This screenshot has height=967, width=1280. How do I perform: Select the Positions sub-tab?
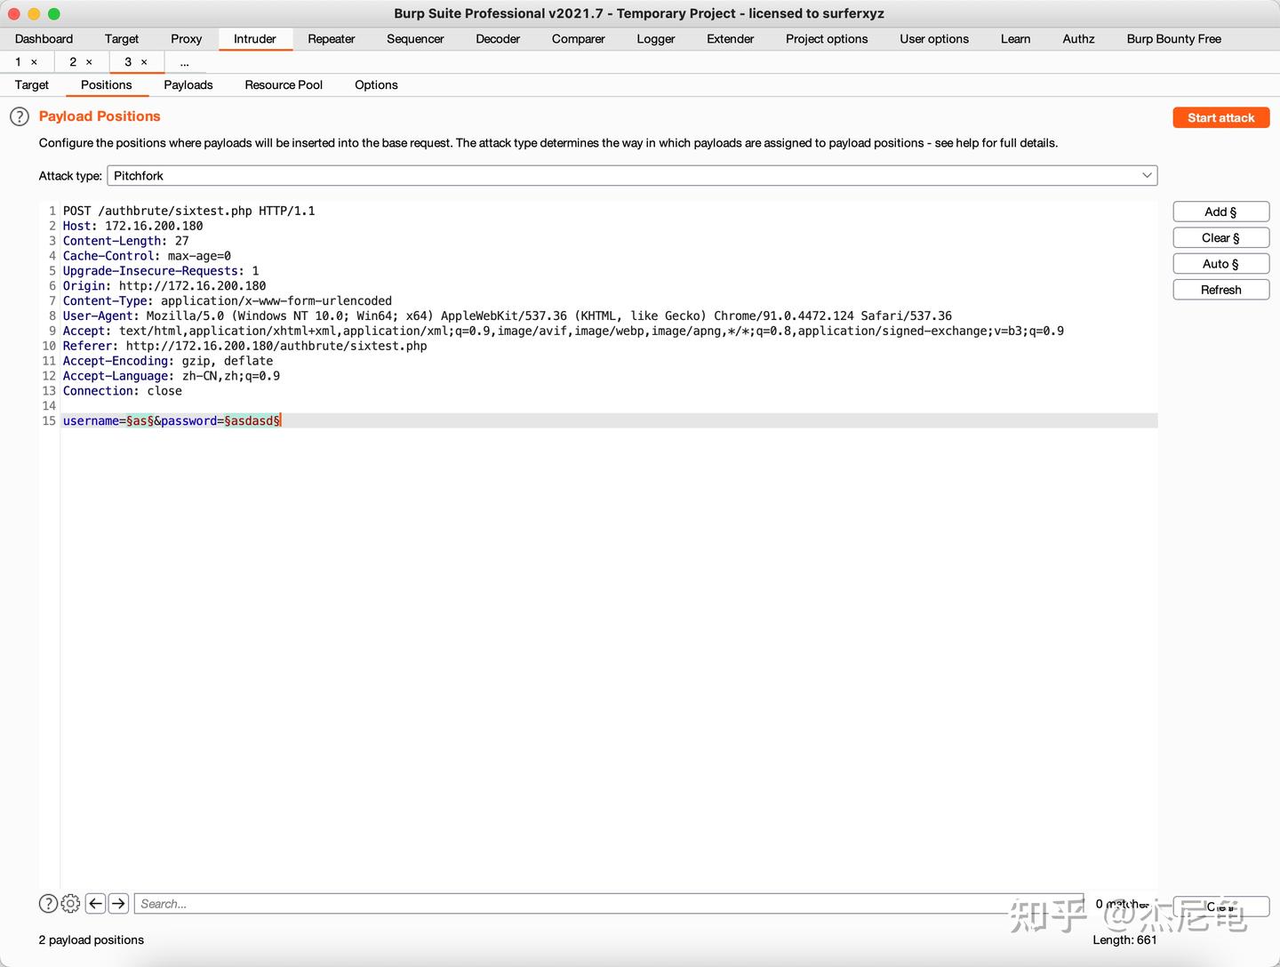point(107,85)
